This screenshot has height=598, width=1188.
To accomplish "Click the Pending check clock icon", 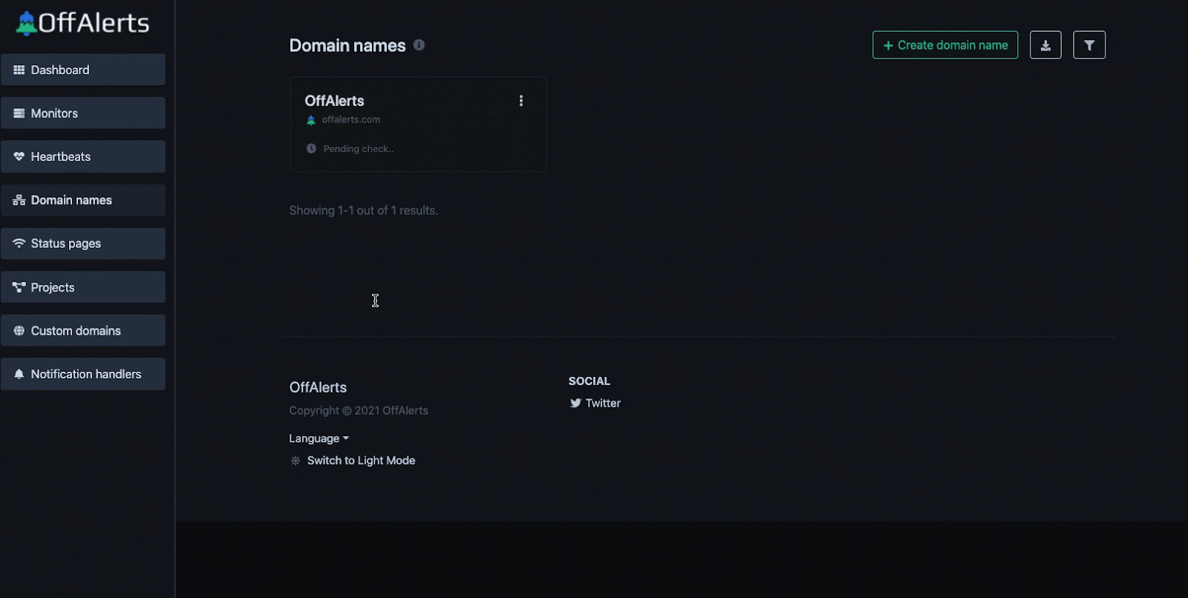I will pos(311,148).
